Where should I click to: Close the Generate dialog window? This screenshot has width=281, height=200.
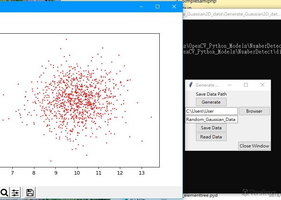tap(263, 85)
